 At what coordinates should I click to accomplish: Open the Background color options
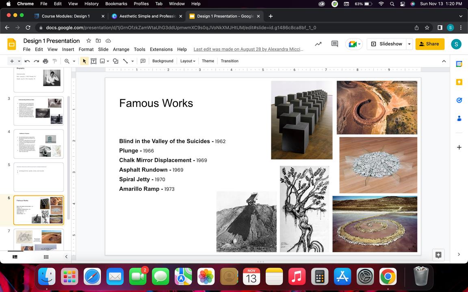click(x=162, y=61)
